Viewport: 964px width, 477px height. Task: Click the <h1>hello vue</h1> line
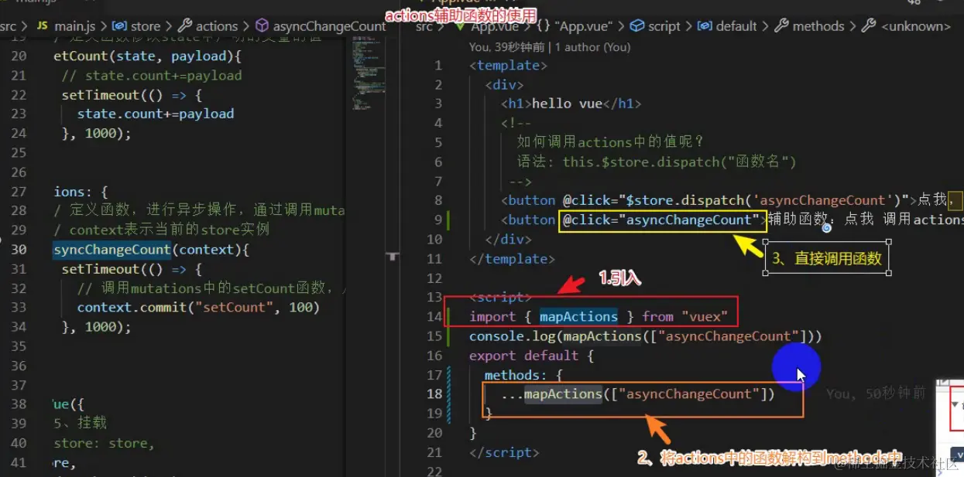(x=571, y=104)
